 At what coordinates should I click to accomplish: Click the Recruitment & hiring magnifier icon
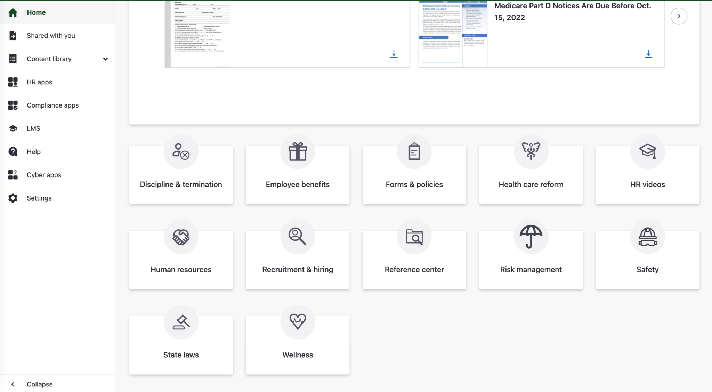pos(297,237)
